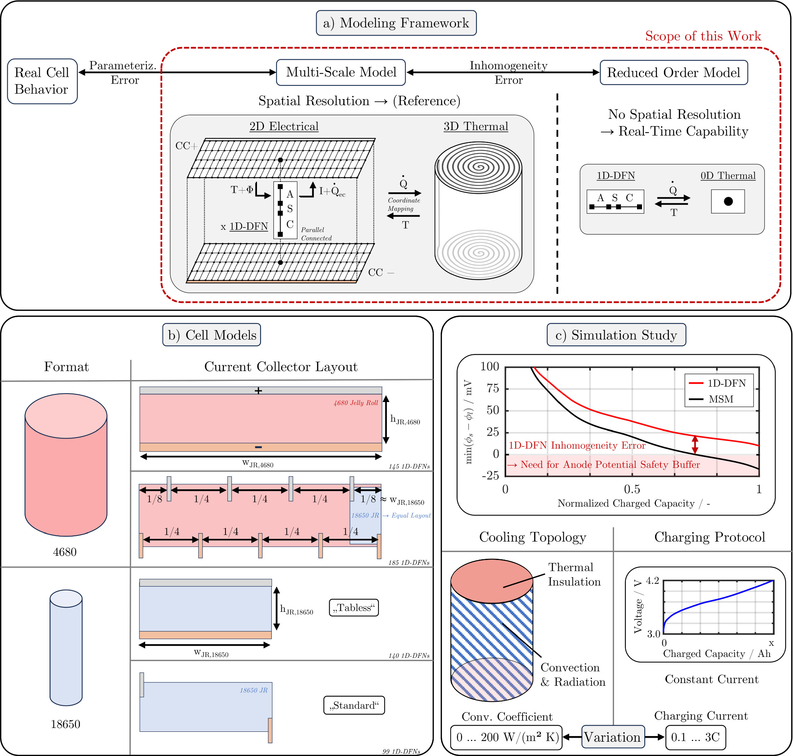Click the lower CC− current collector grid

pyautogui.click(x=281, y=263)
